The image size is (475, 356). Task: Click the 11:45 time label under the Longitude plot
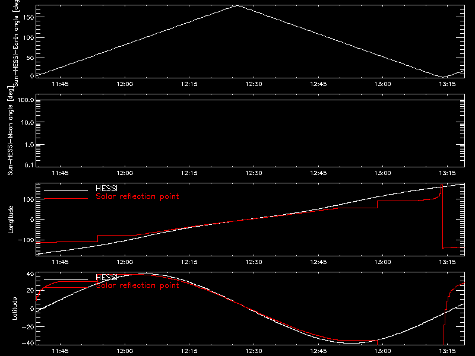coord(61,262)
